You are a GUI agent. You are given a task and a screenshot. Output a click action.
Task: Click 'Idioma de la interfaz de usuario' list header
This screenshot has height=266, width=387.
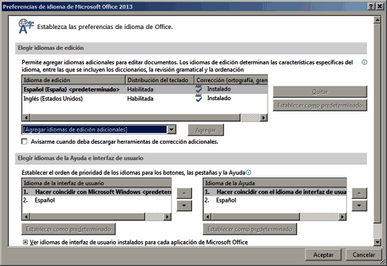[97, 183]
